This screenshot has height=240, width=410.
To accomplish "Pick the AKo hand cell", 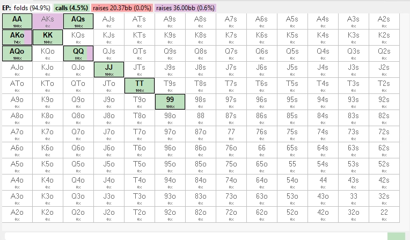I will point(17,38).
